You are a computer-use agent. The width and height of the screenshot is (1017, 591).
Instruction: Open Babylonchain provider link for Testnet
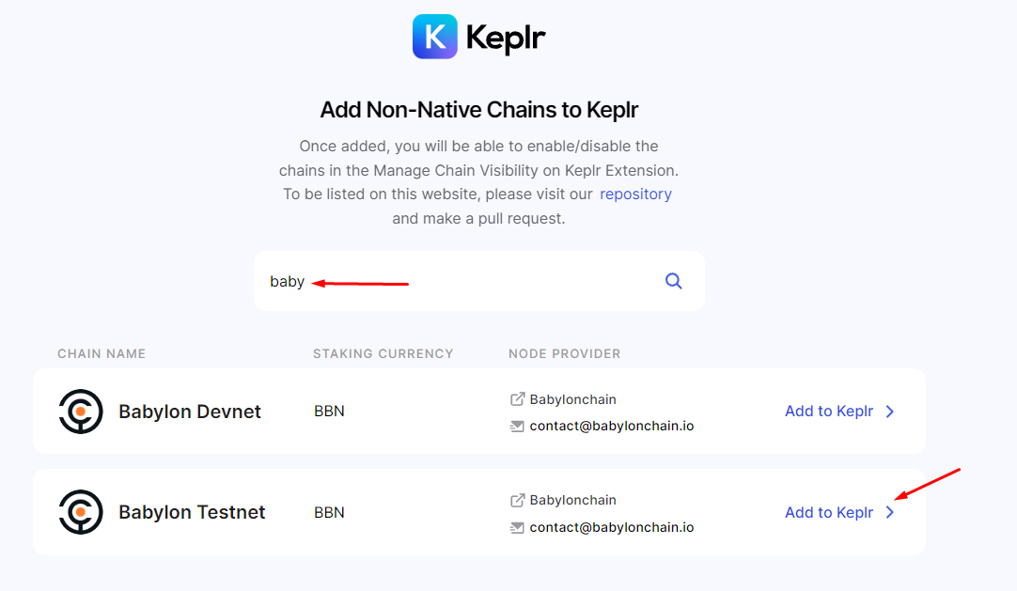point(572,500)
